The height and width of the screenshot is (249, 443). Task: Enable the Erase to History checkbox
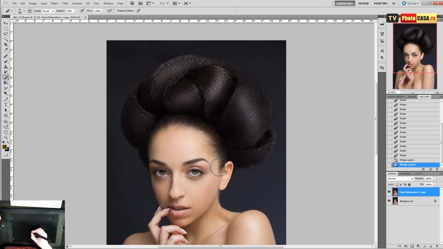116,11
